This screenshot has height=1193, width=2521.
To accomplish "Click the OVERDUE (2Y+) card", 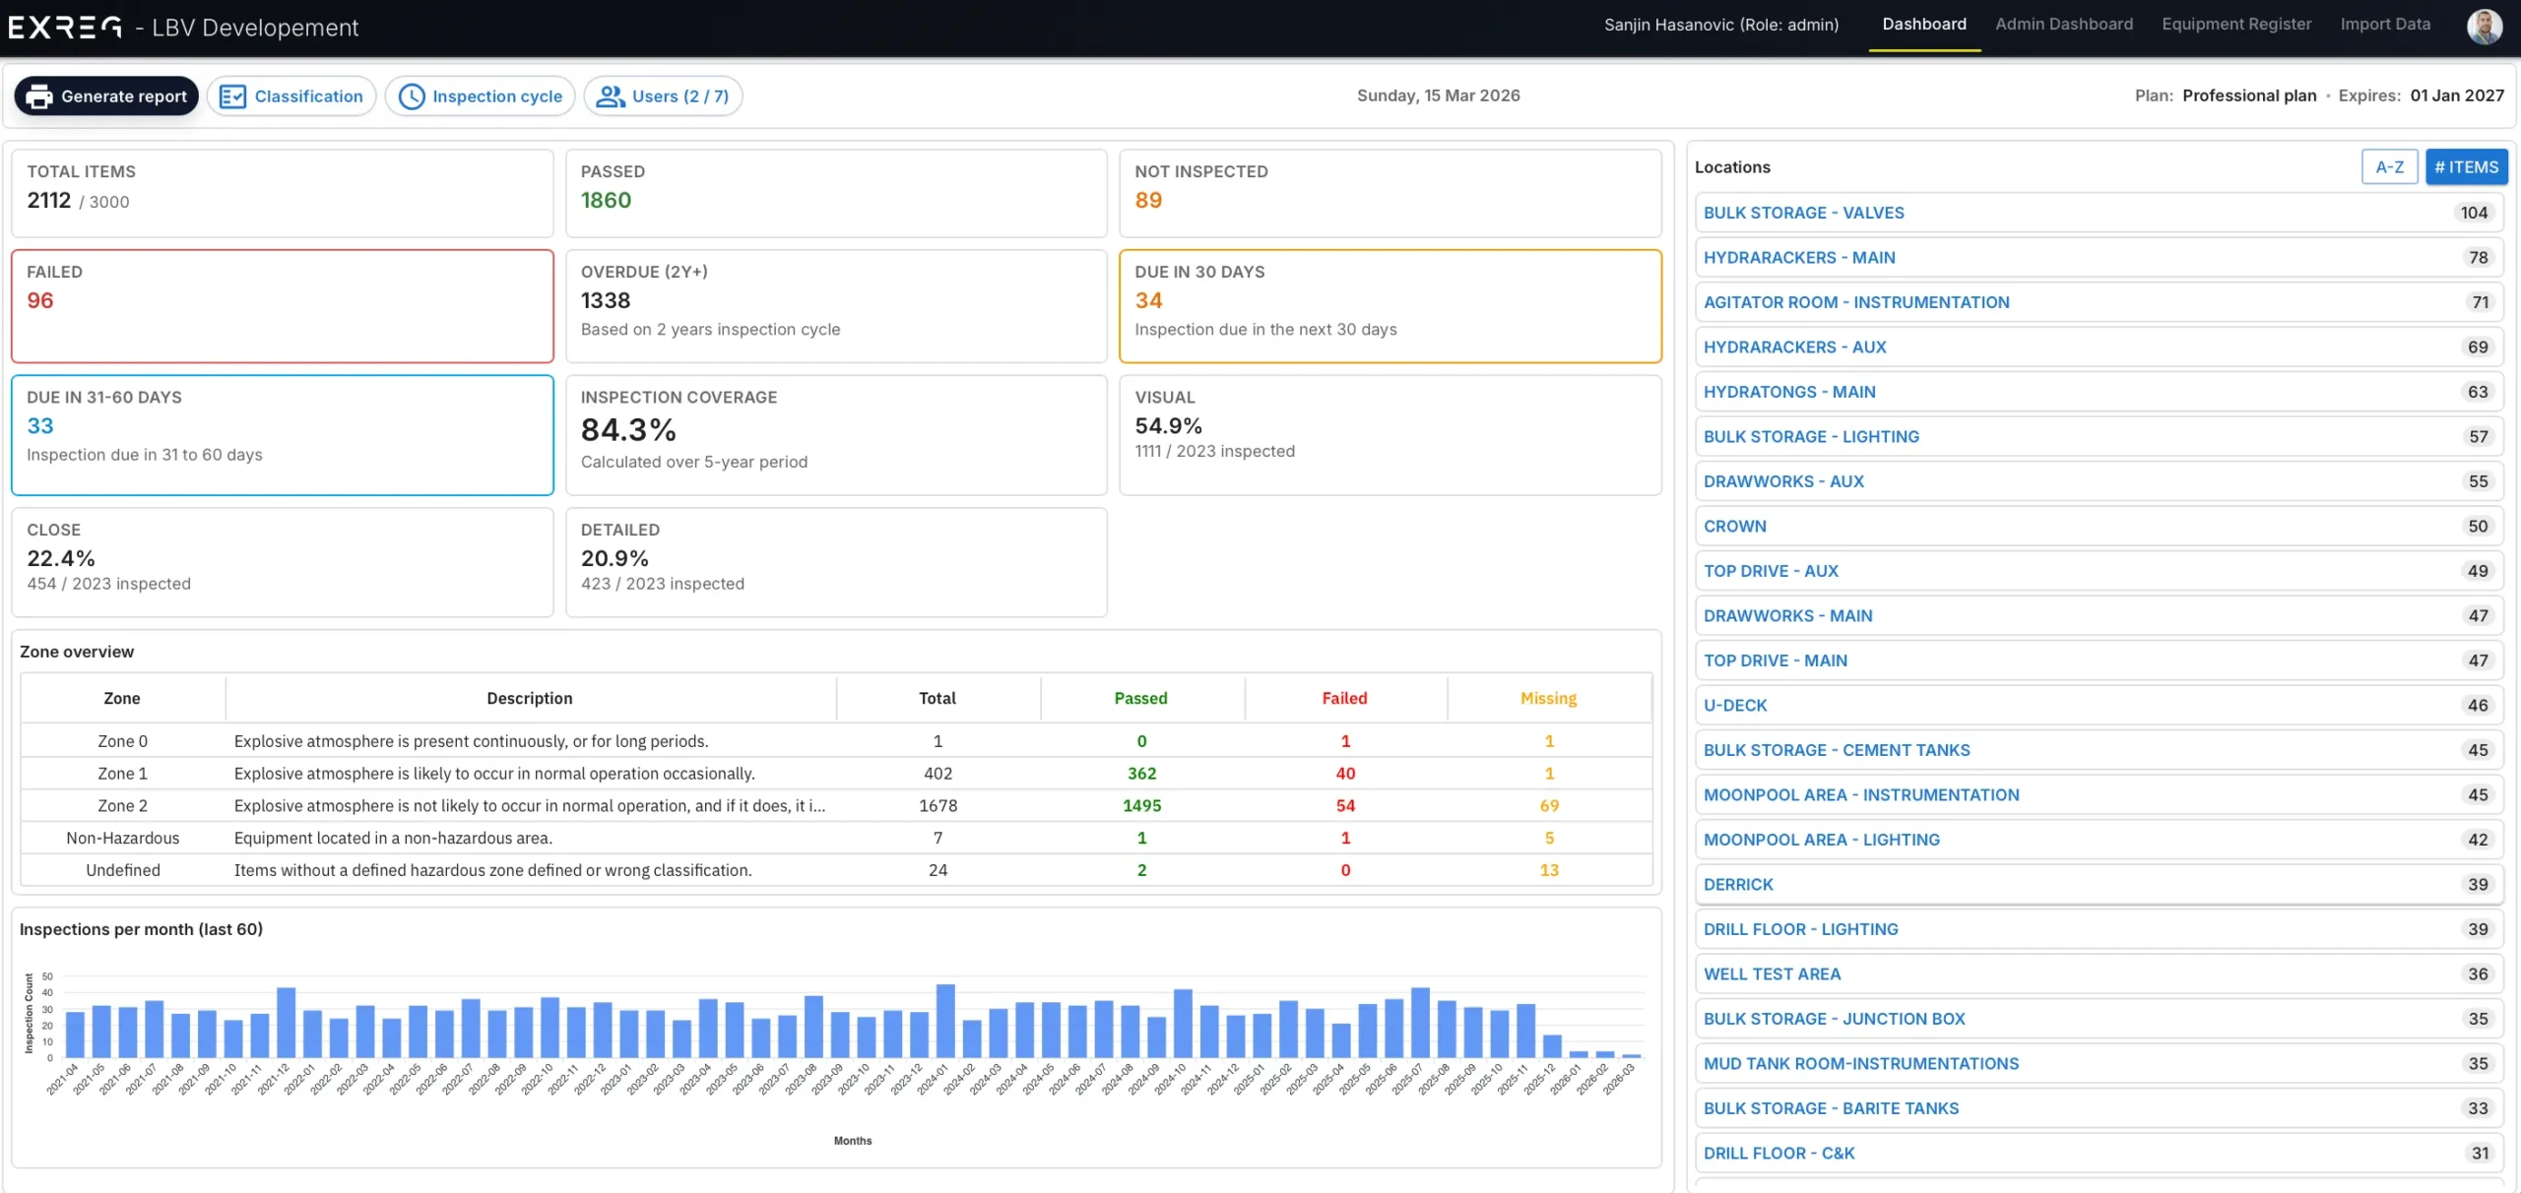I will 835,305.
